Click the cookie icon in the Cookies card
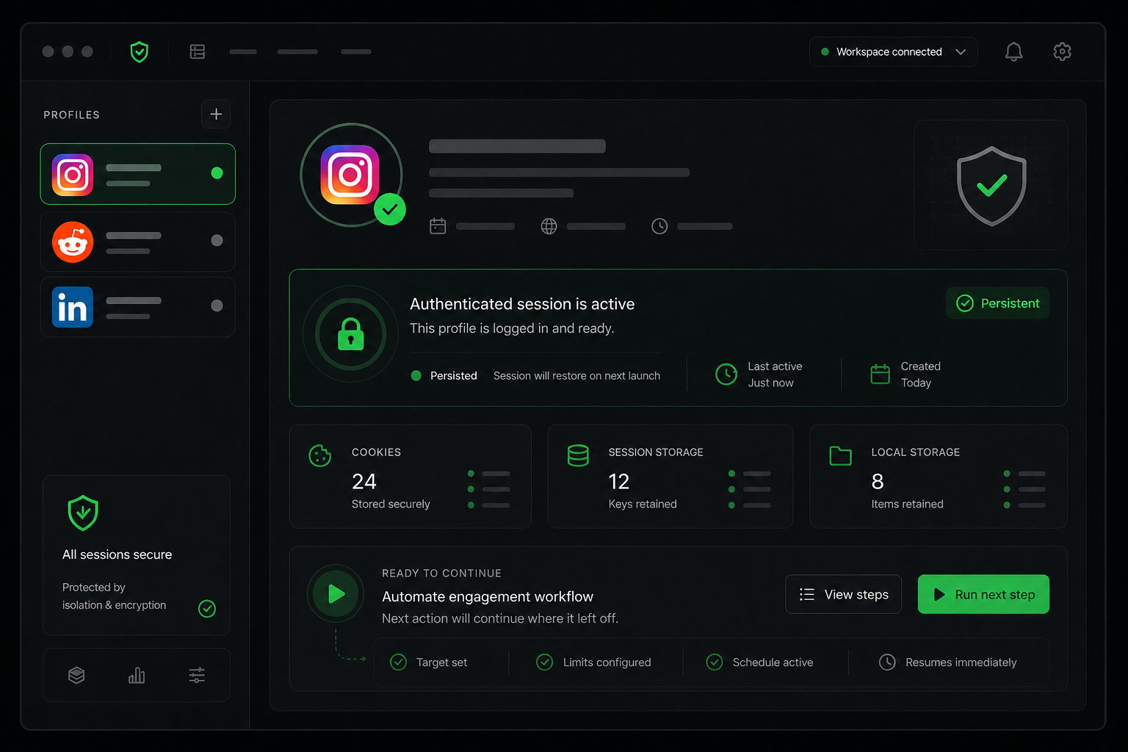This screenshot has width=1128, height=752. tap(319, 456)
